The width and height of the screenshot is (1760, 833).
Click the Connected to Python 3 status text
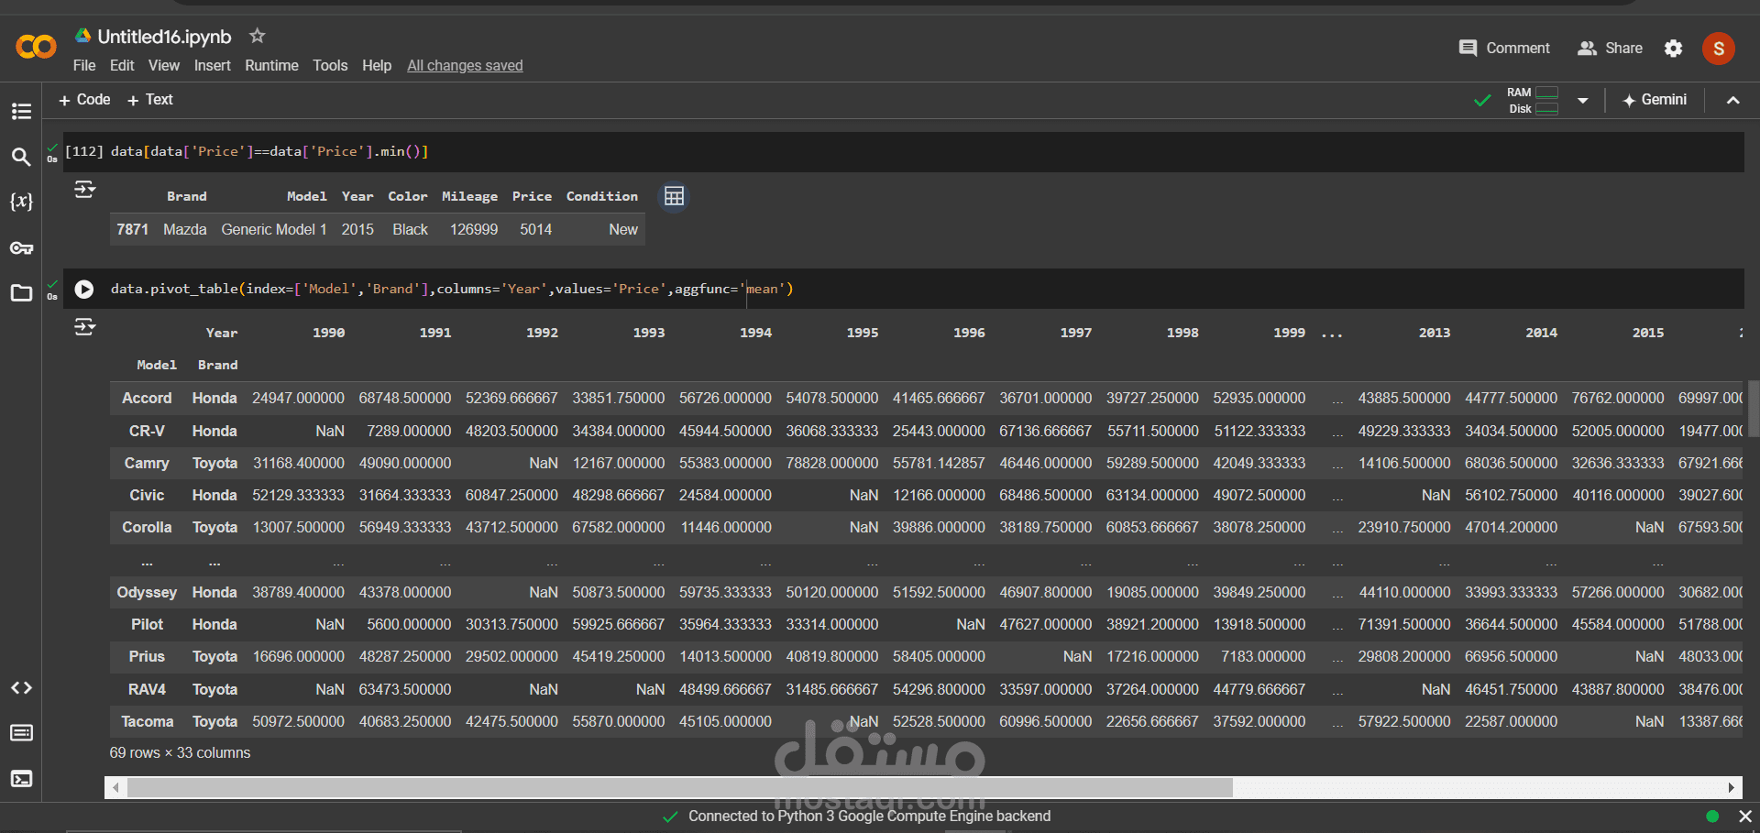coord(869,817)
